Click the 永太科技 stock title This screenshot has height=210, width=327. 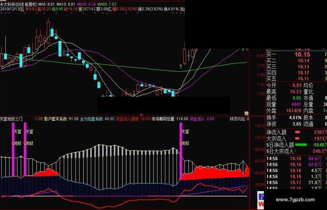click(19, 4)
